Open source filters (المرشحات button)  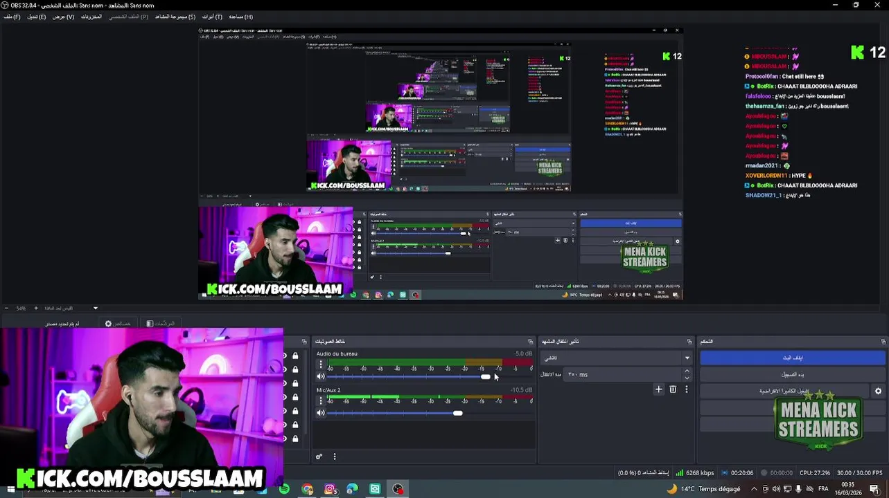(161, 324)
